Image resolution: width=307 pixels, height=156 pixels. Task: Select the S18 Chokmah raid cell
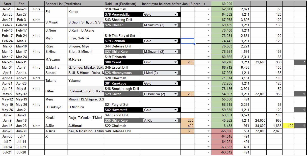point(122,9)
